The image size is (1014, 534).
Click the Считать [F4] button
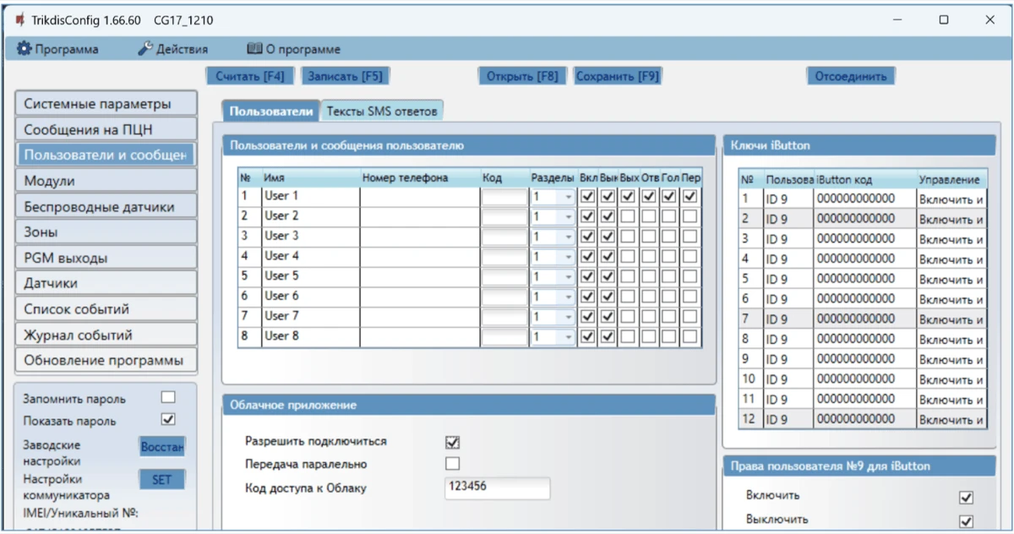click(250, 76)
